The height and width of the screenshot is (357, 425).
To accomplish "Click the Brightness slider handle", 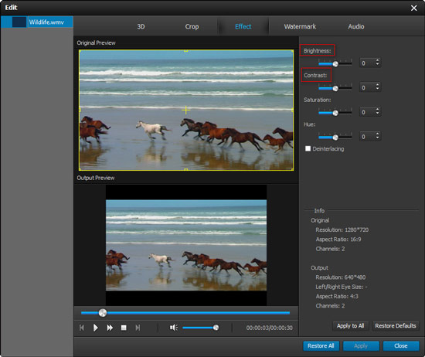I will 335,64.
